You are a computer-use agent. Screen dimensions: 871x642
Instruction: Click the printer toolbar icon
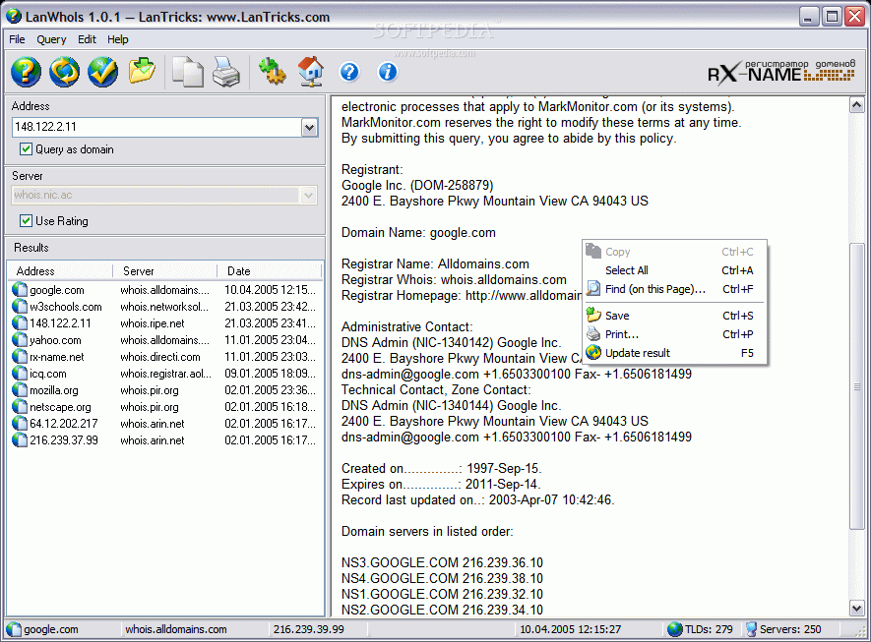pyautogui.click(x=226, y=72)
